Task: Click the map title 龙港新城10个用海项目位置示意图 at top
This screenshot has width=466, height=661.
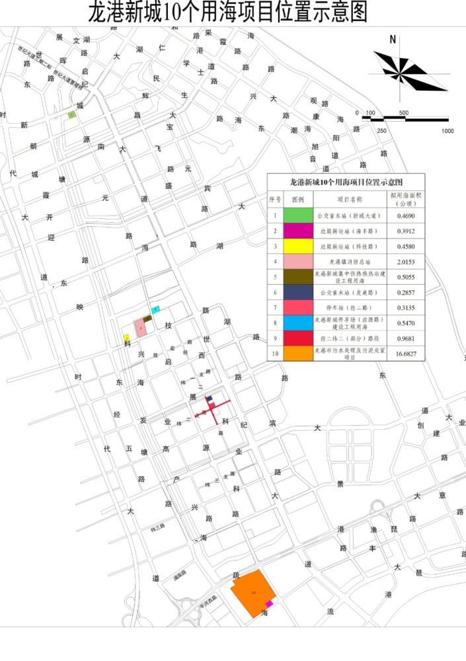Action: (x=228, y=13)
